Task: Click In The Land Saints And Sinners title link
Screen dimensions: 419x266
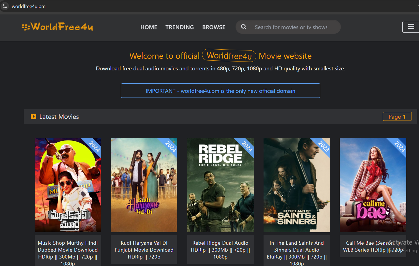Action: [x=297, y=253]
